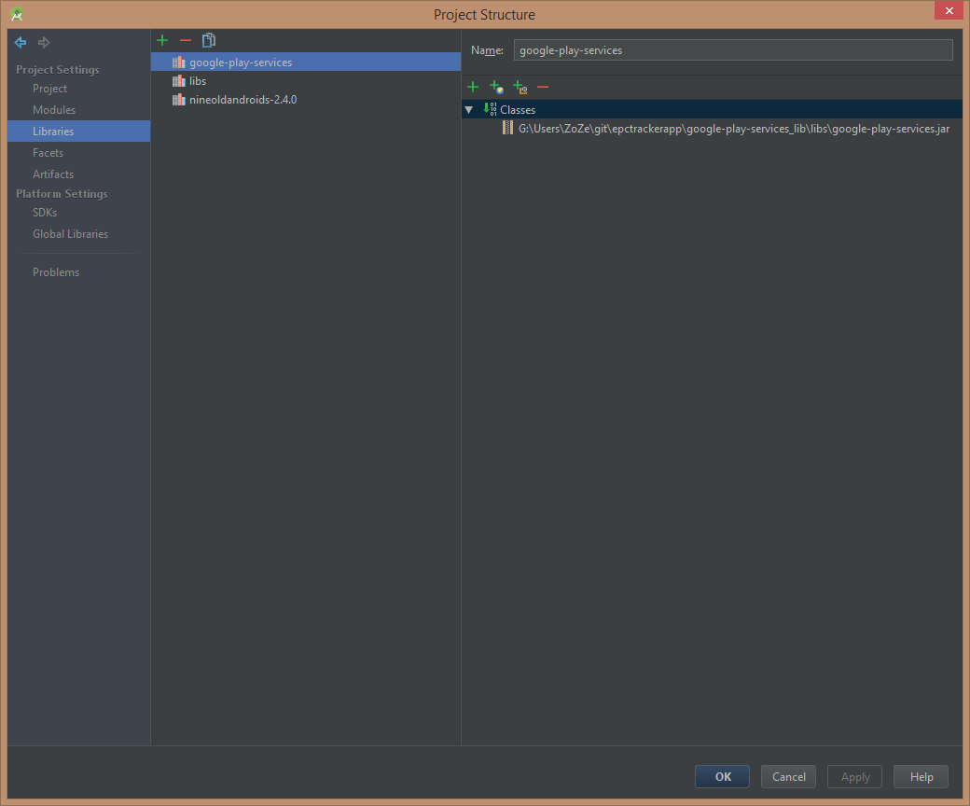The height and width of the screenshot is (806, 970).
Task: Remove the selected classes root entry
Action: [543, 87]
